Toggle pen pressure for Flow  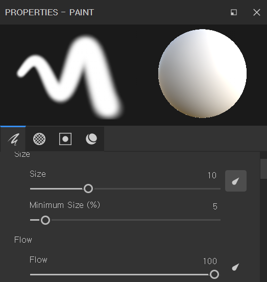coord(236,267)
